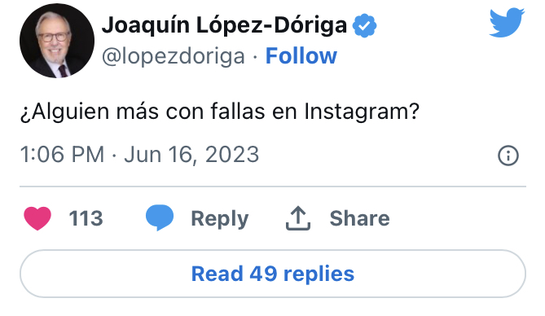Click the Jun 16, 2023 date
545x316 pixels.
[x=192, y=155]
